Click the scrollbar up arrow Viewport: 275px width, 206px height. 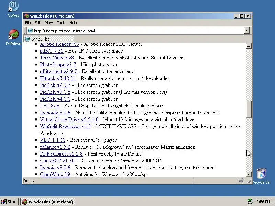[x=249, y=46]
